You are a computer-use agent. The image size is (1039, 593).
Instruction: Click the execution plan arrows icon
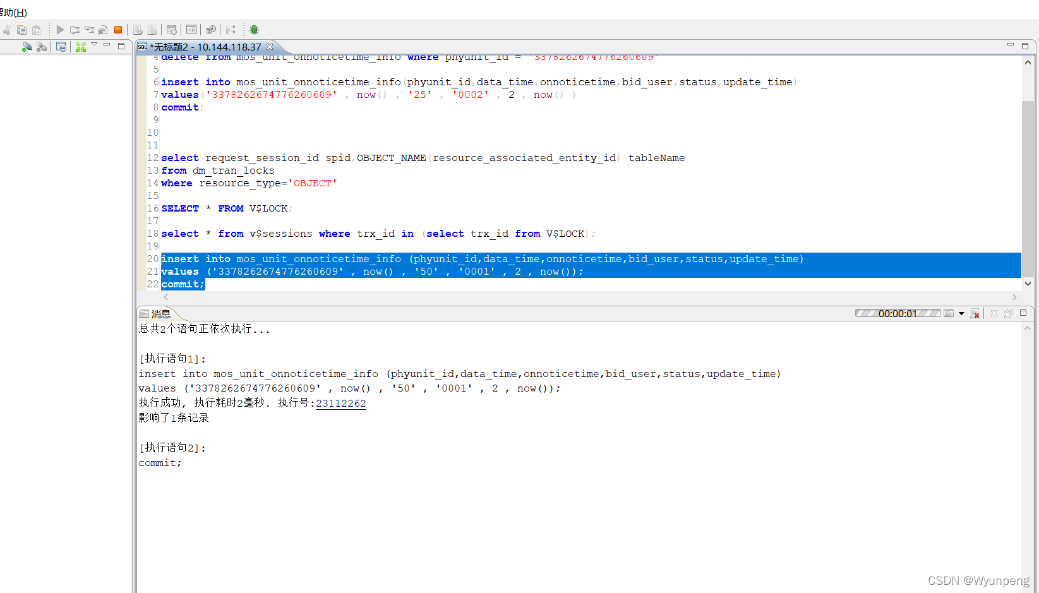pyautogui.click(x=231, y=30)
